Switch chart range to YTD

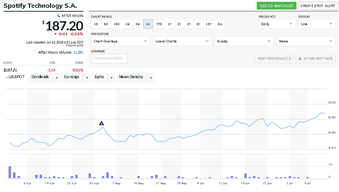[159, 24]
